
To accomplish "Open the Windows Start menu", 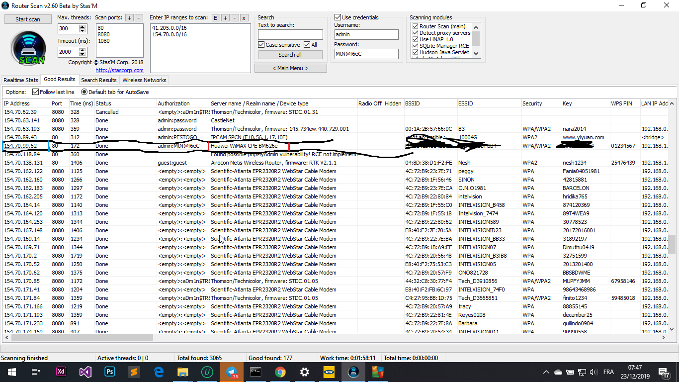I will [12, 372].
